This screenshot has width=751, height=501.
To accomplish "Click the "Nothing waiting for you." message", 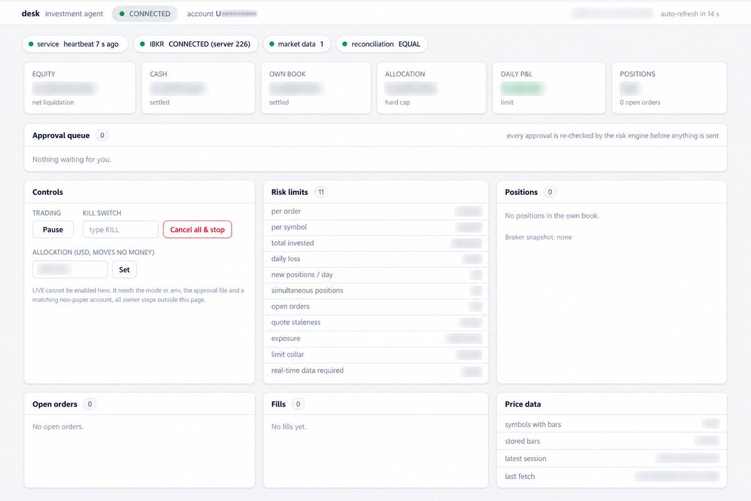I will 72,160.
